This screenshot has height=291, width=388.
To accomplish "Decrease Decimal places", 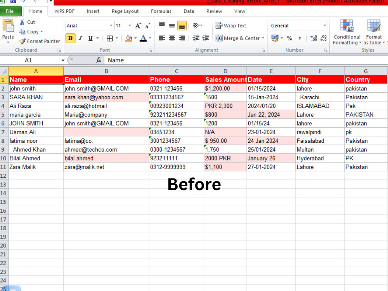I will pyautogui.click(x=323, y=38).
